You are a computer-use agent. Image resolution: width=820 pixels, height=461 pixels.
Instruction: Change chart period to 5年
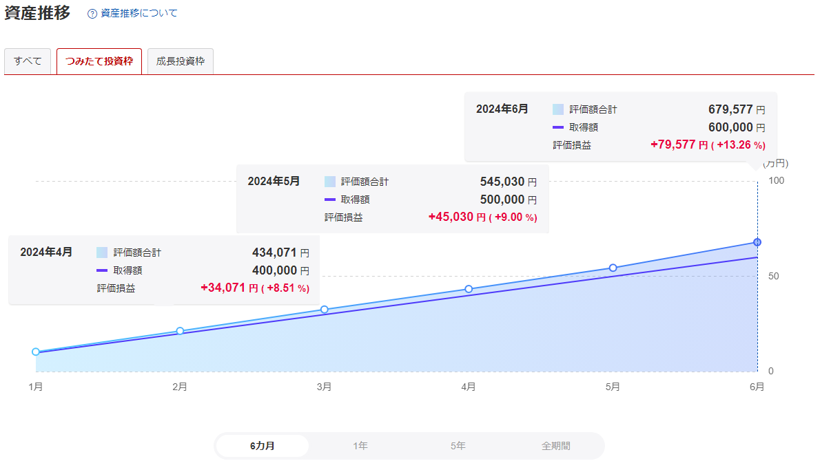pos(458,446)
